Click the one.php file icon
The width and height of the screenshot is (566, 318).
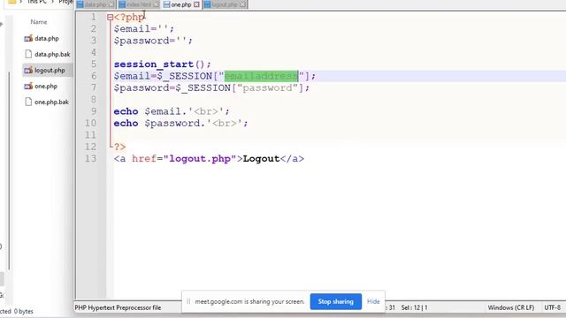28,87
